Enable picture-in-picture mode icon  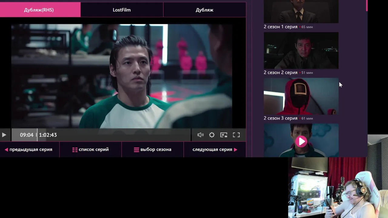pyautogui.click(x=224, y=135)
